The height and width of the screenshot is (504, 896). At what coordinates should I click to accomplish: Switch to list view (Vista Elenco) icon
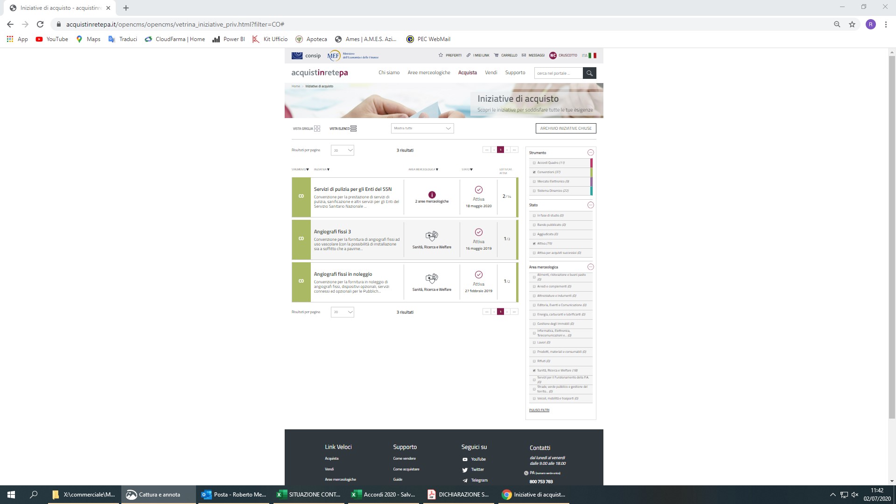point(353,128)
